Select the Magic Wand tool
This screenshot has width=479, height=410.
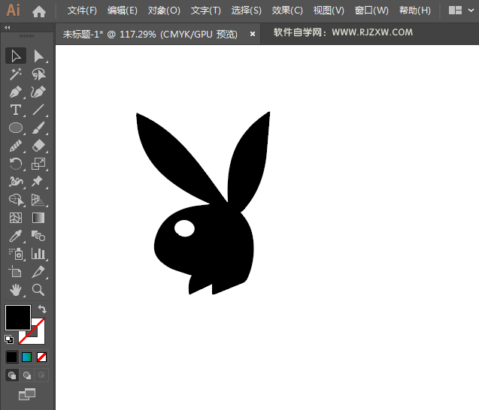[16, 74]
